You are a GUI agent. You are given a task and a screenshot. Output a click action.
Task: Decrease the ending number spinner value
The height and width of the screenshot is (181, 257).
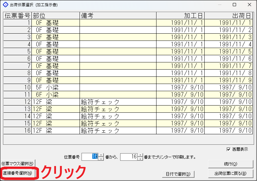coord(140,158)
